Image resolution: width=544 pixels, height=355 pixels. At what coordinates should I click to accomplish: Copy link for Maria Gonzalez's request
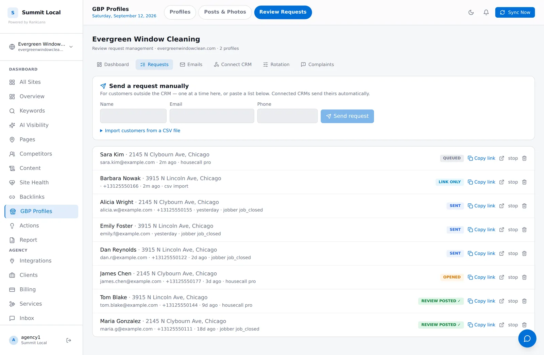[481, 325]
